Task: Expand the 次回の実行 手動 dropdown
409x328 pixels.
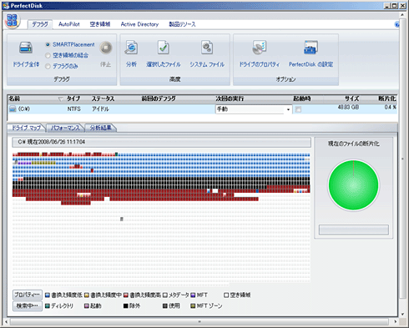Action: point(288,109)
